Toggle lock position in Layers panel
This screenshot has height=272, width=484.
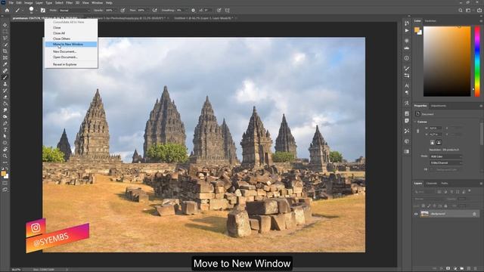(x=434, y=206)
